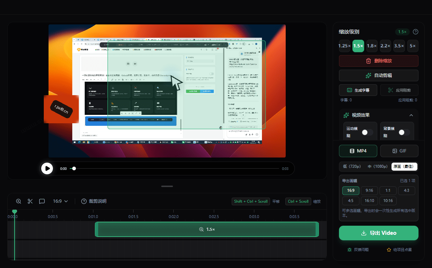Select 中 (1080p) quality
Viewport: 432px width, 268px height.
click(377, 166)
